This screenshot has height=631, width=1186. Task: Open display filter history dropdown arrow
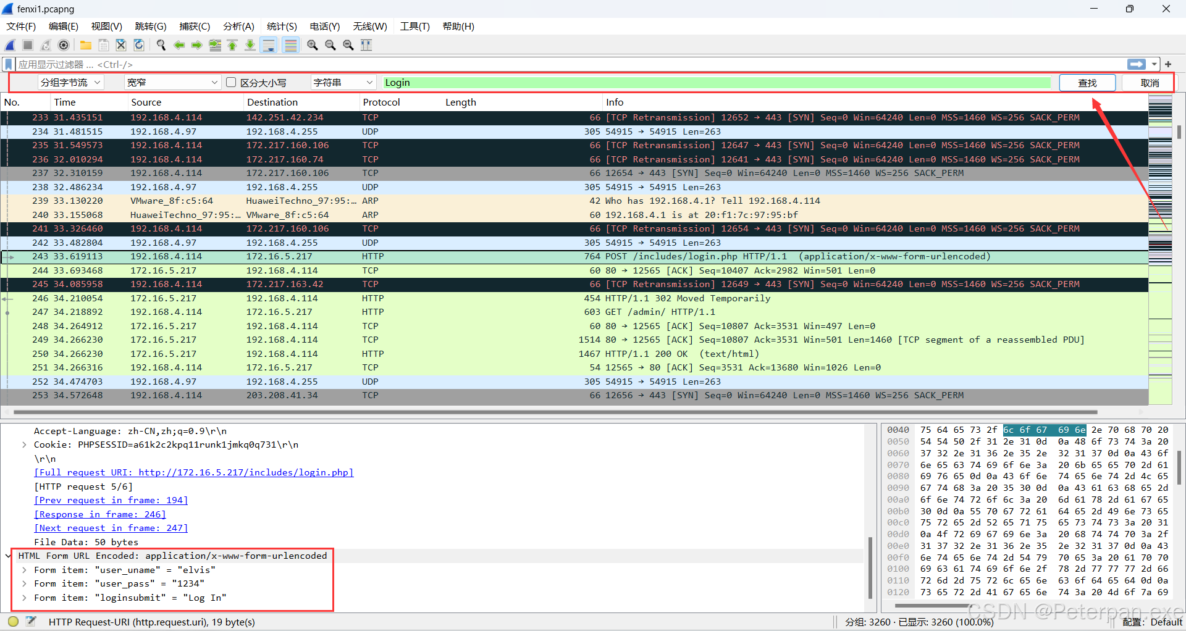point(1154,64)
